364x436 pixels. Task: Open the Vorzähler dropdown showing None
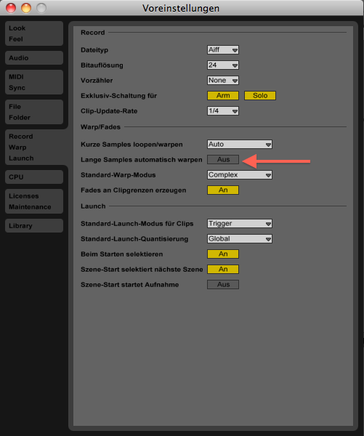[x=223, y=81]
